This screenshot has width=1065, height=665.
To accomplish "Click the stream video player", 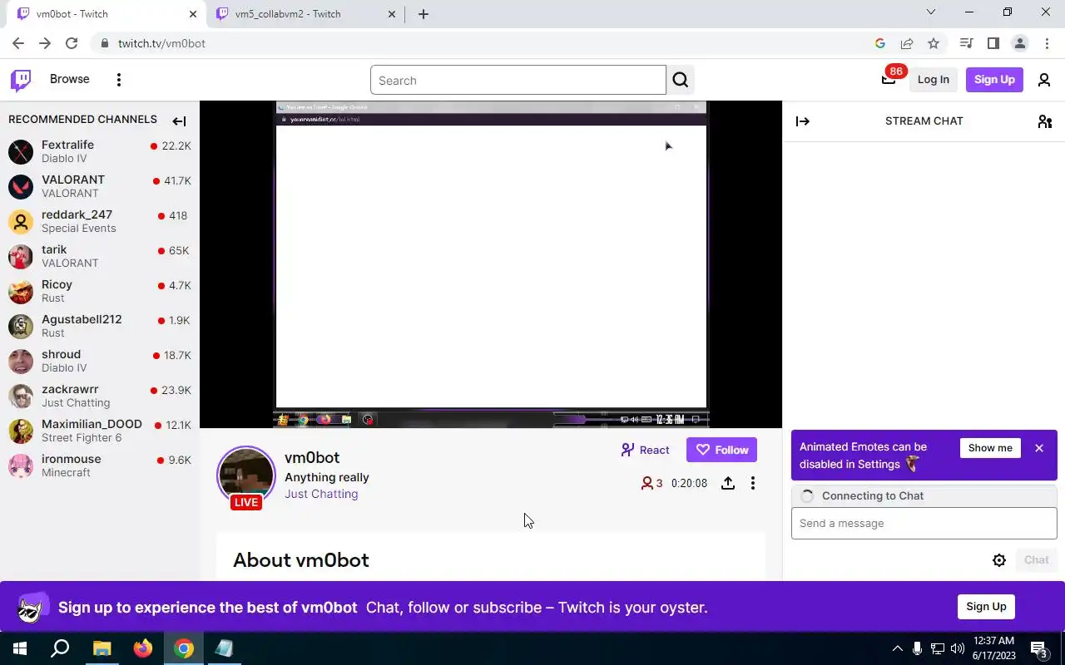I will coord(491,264).
